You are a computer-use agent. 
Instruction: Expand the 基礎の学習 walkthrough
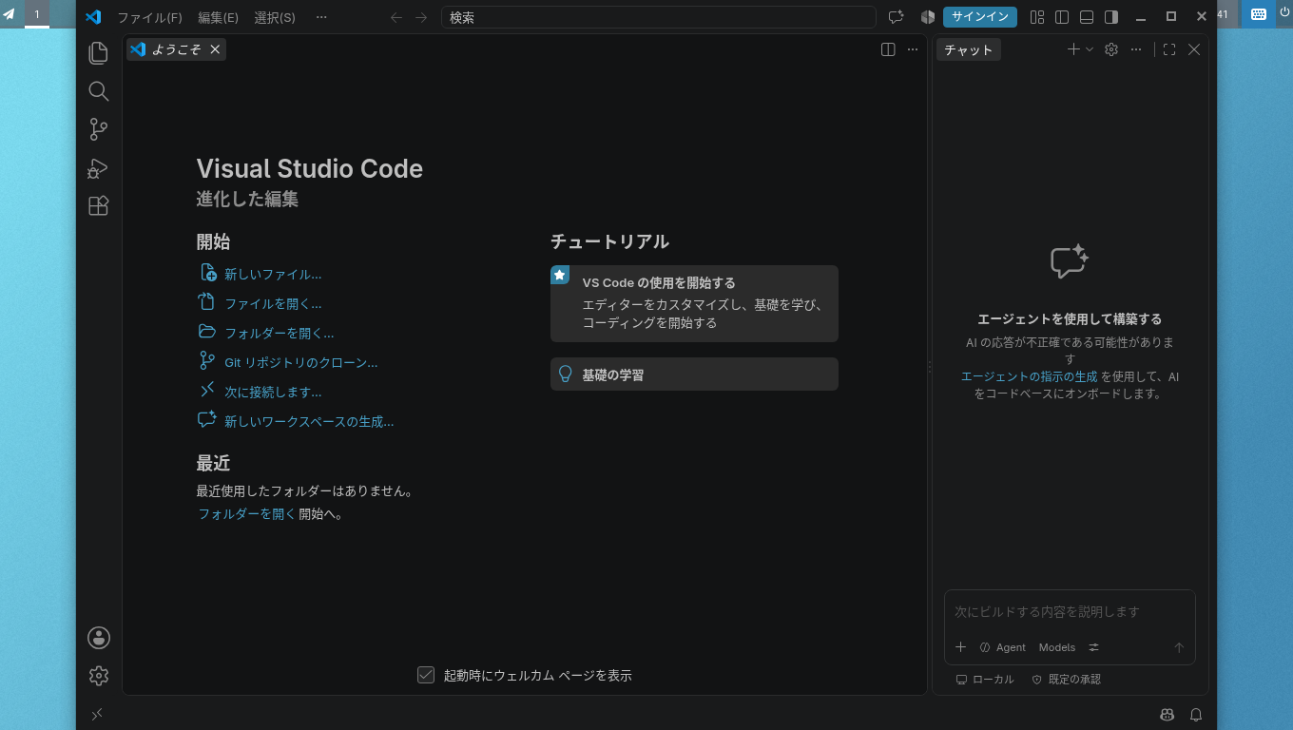(694, 375)
